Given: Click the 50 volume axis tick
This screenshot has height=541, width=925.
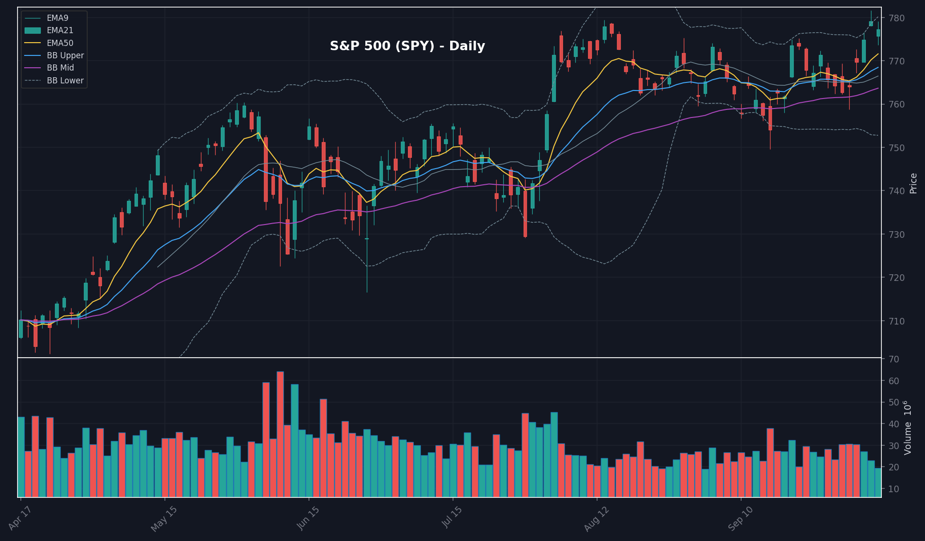Looking at the screenshot, I should (x=894, y=402).
